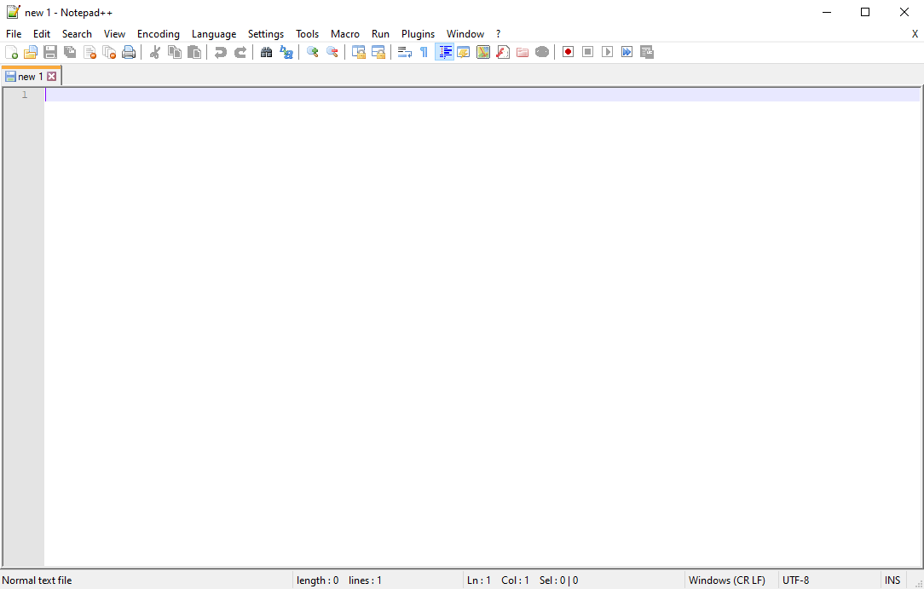Select the new 1 document tab
The width and height of the screenshot is (924, 589).
[30, 77]
